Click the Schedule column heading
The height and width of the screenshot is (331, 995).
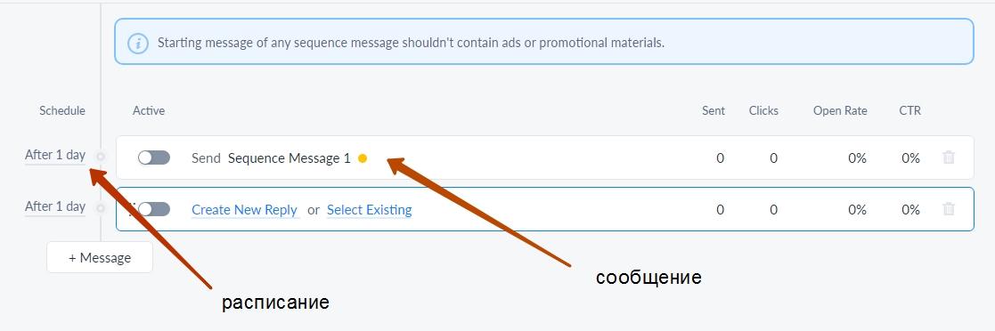[62, 110]
